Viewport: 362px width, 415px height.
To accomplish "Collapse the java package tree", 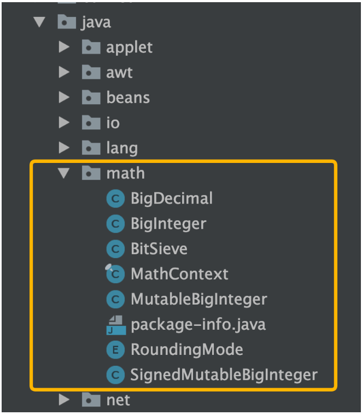I will (39, 22).
